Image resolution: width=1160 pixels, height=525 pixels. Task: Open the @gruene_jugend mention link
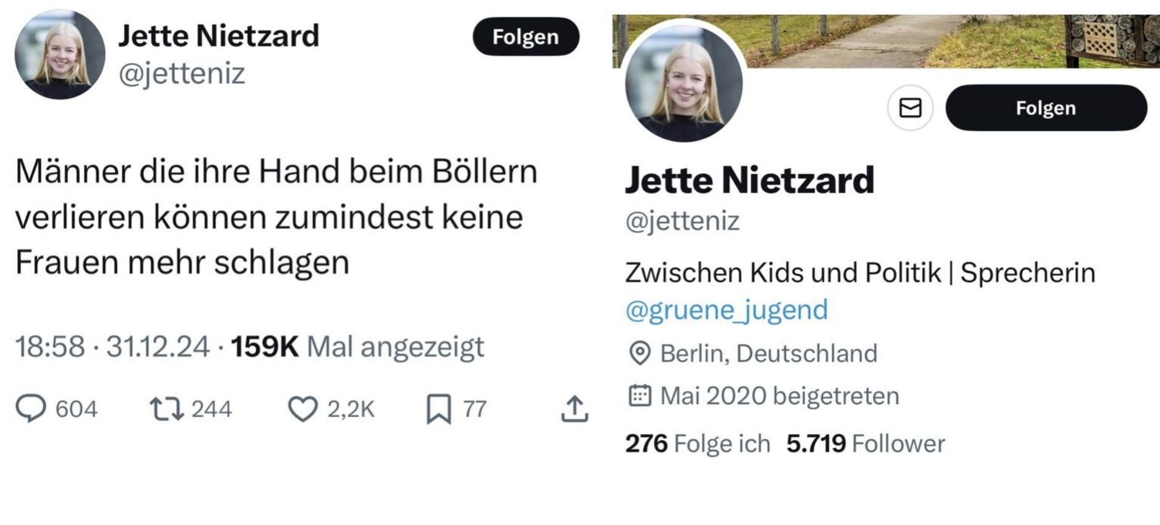[x=727, y=309]
